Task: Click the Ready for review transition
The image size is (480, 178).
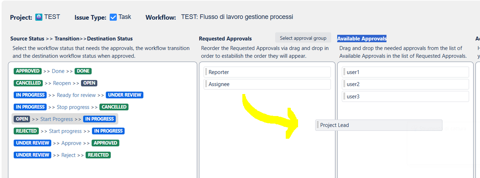Action: 76,95
